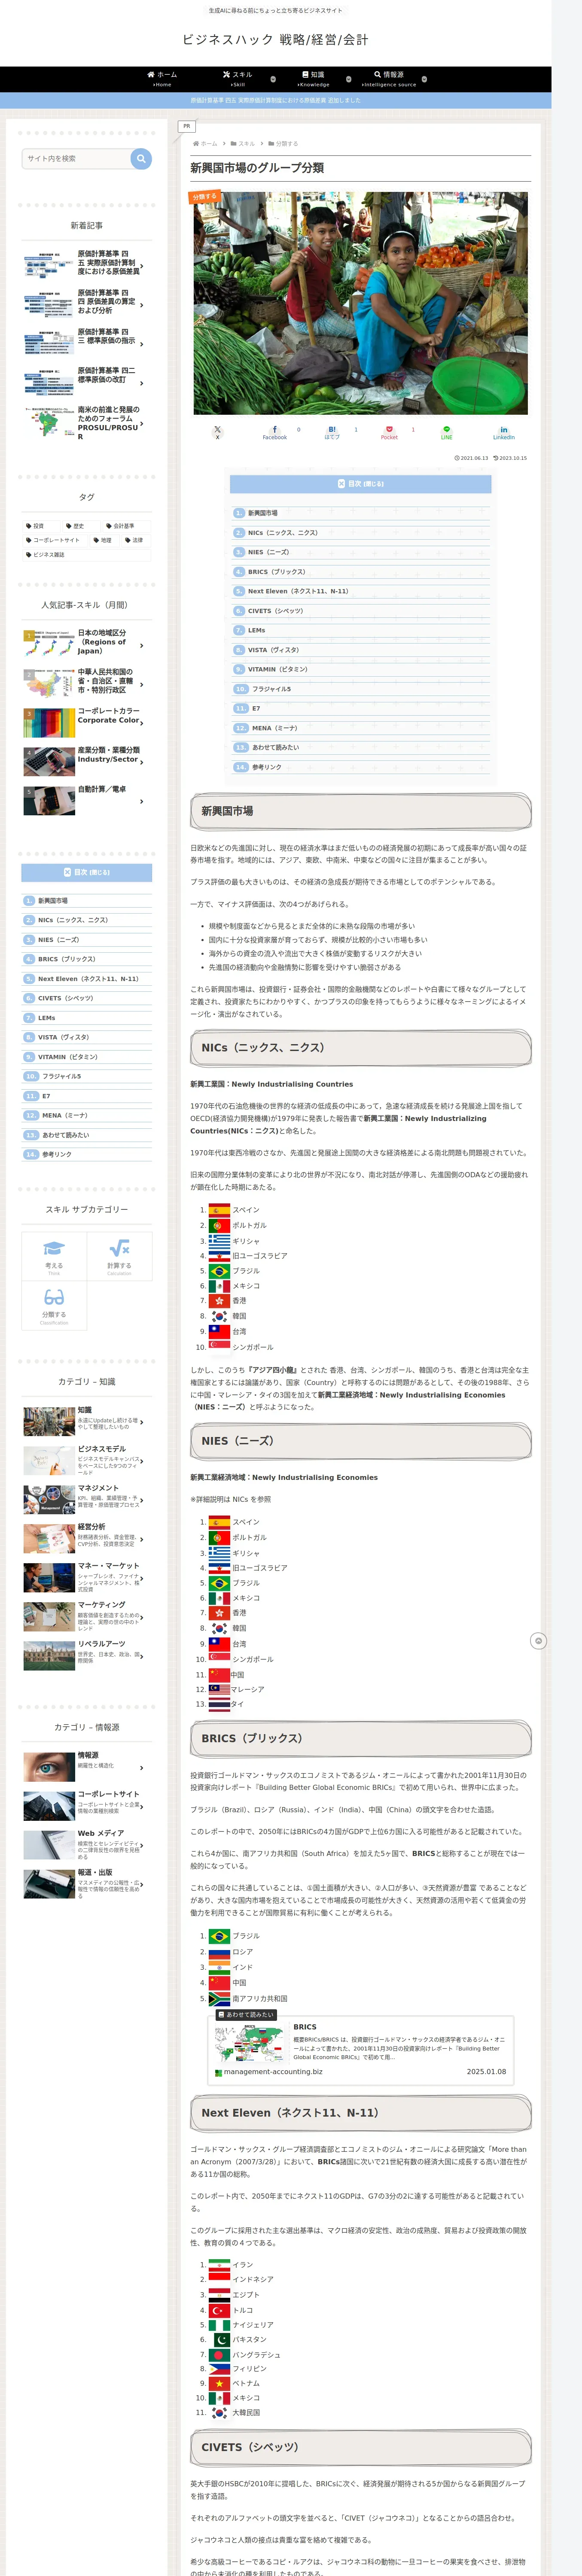Jump to 参考リンク in sidebar contents
The width and height of the screenshot is (582, 2576).
pyautogui.click(x=57, y=1154)
